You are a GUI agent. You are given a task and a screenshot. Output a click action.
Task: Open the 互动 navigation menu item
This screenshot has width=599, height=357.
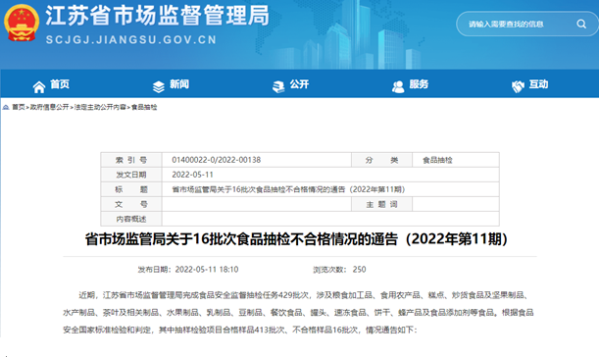click(x=538, y=84)
